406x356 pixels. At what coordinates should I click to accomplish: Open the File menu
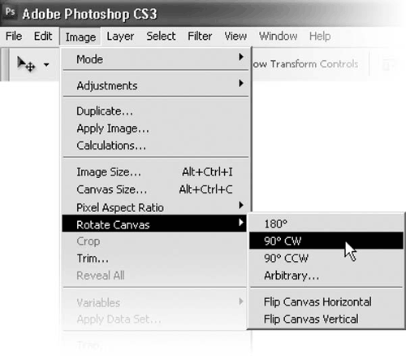pos(14,36)
